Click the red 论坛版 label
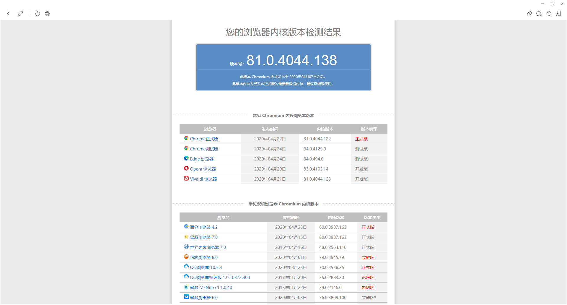 pyautogui.click(x=368, y=278)
